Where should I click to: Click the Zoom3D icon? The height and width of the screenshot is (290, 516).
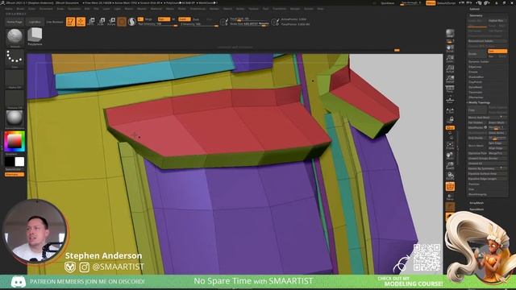tap(450, 166)
